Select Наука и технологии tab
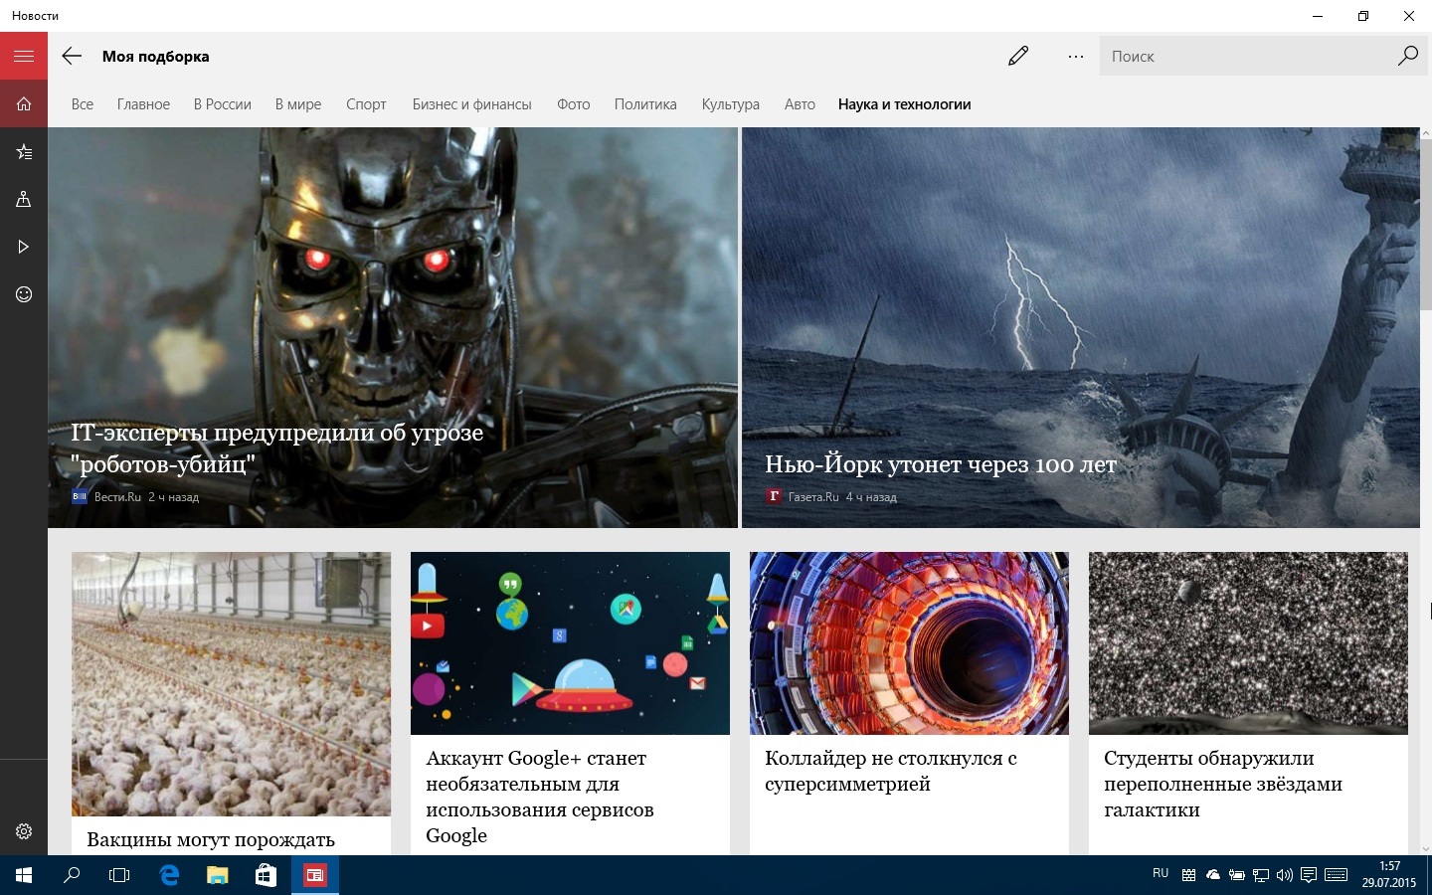This screenshot has height=895, width=1432. [904, 104]
